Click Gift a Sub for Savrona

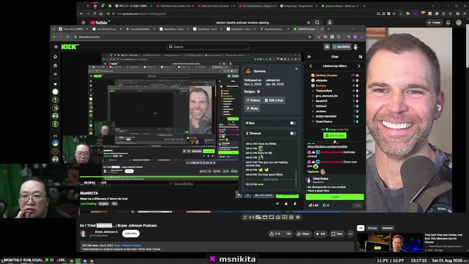[274, 100]
